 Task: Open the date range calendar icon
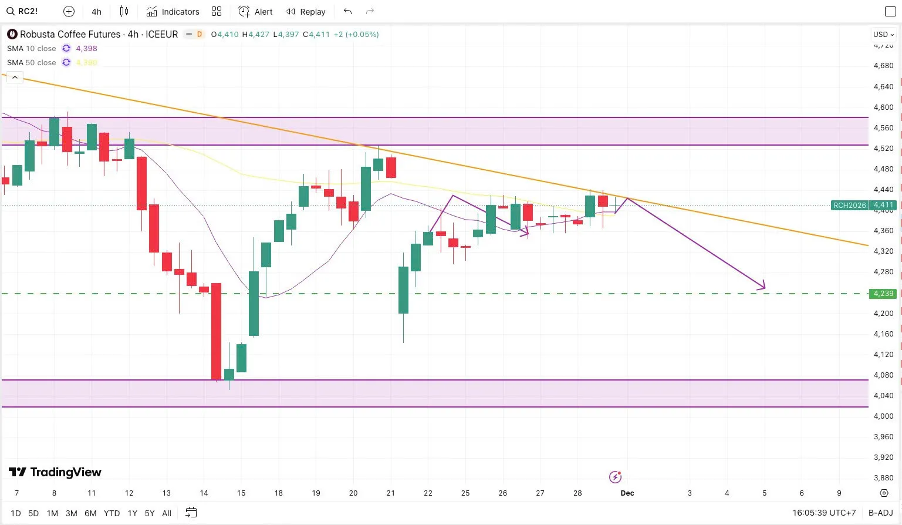click(191, 513)
